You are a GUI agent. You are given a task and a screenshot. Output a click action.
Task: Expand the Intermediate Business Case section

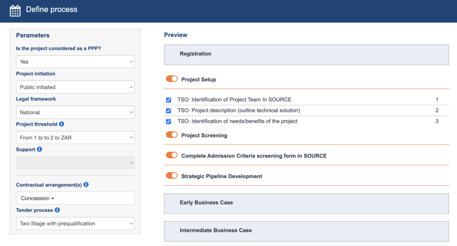(306, 231)
